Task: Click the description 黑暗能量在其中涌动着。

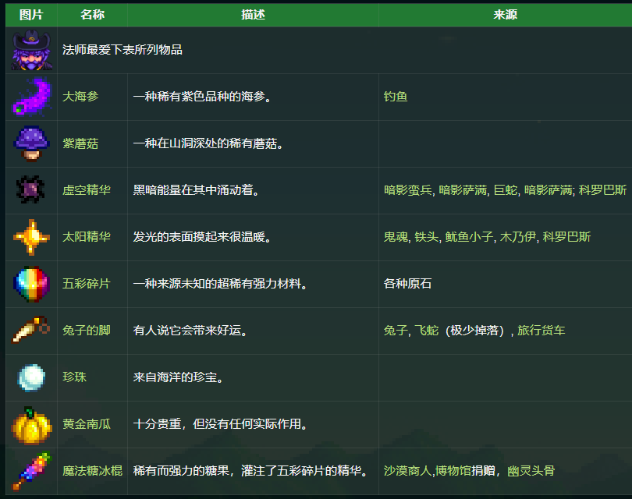Action: (x=196, y=190)
